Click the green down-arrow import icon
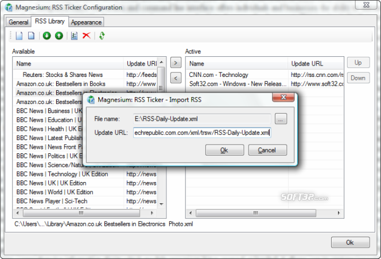 pos(46,36)
